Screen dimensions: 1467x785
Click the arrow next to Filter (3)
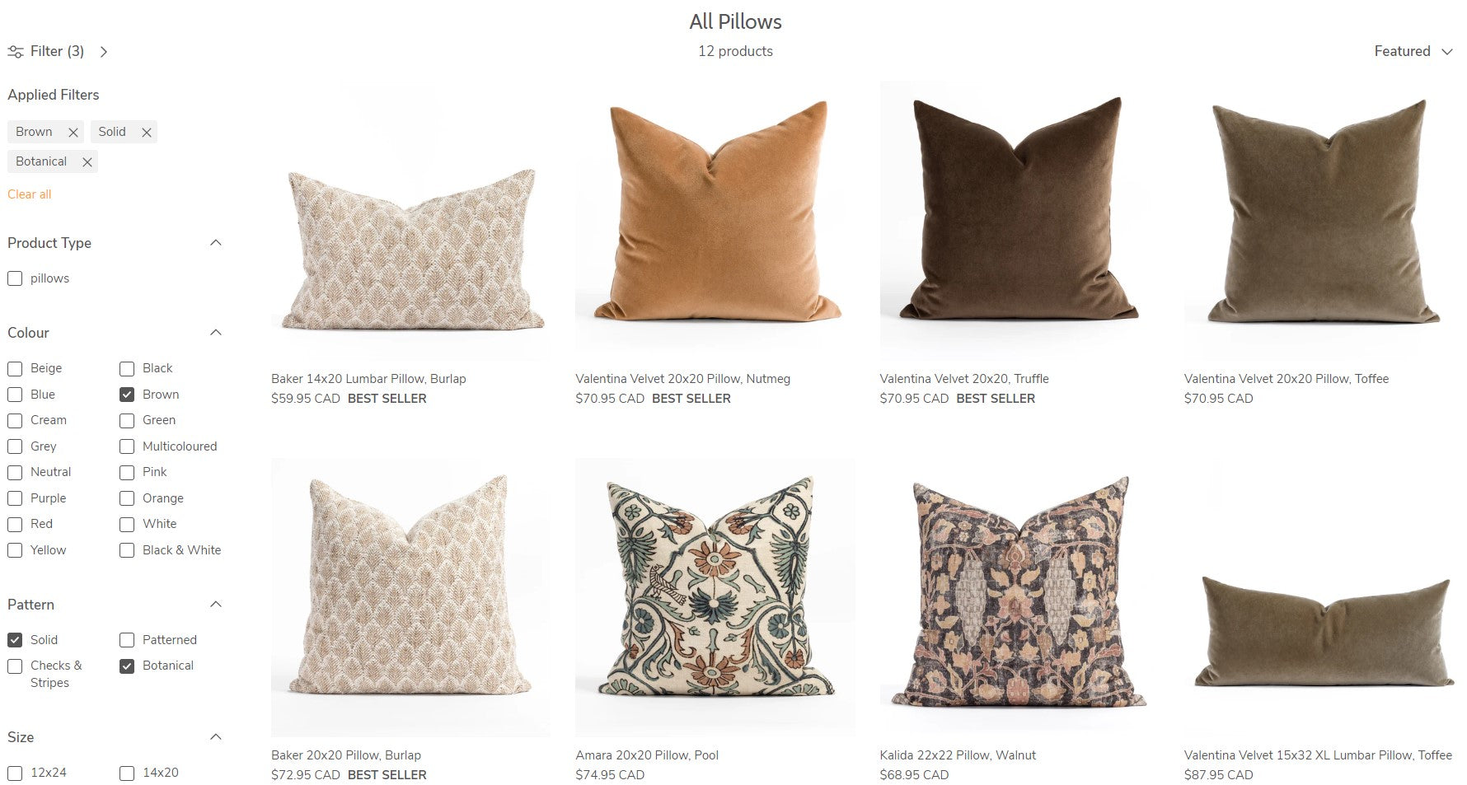coord(104,52)
